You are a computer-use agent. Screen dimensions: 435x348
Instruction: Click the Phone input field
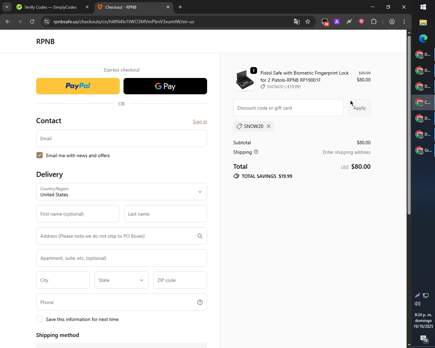[x=122, y=302]
